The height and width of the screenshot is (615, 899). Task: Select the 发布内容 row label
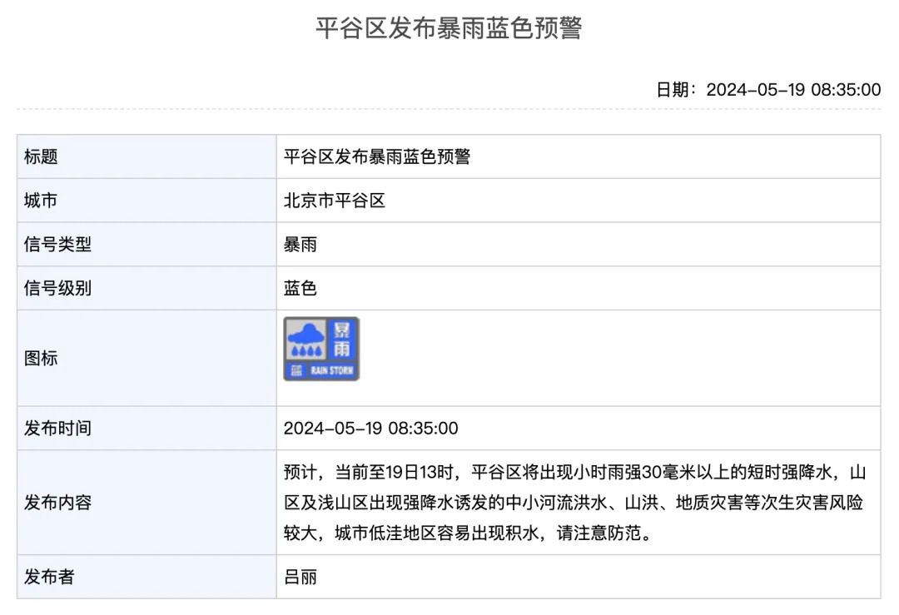click(x=57, y=503)
